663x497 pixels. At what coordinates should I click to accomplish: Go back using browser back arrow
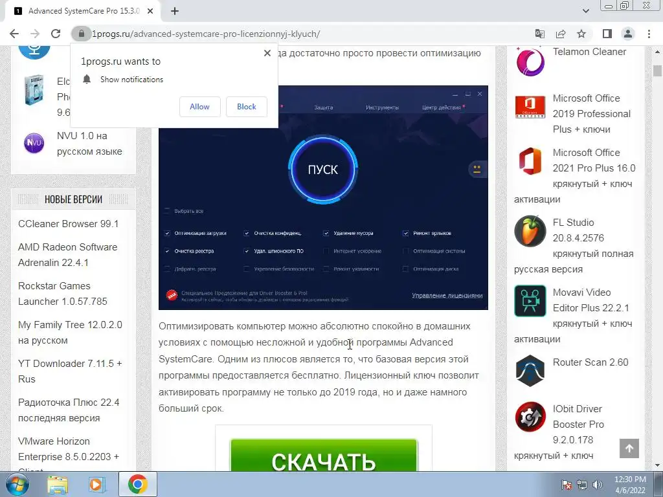14,34
